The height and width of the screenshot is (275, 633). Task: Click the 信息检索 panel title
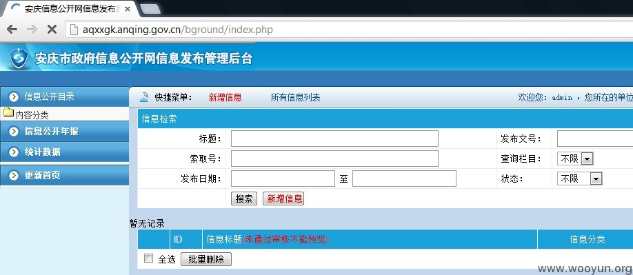[159, 119]
